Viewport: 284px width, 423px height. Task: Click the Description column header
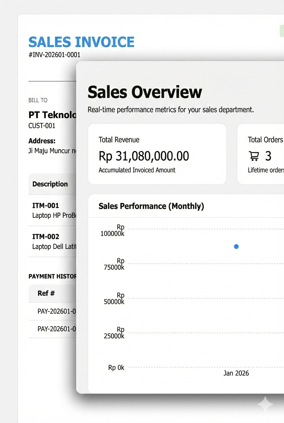[x=50, y=184]
